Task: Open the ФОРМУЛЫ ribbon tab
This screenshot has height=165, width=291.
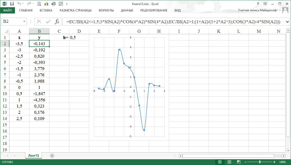Action: tap(106, 10)
